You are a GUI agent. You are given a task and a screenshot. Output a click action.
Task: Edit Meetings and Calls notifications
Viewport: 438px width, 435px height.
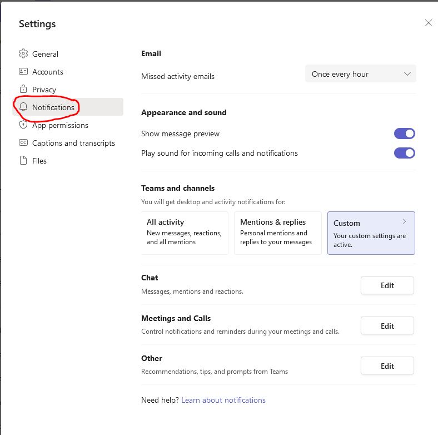point(387,325)
